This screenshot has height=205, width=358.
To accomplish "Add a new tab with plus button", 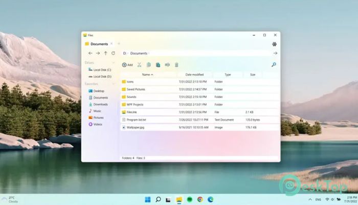I will click(x=119, y=44).
